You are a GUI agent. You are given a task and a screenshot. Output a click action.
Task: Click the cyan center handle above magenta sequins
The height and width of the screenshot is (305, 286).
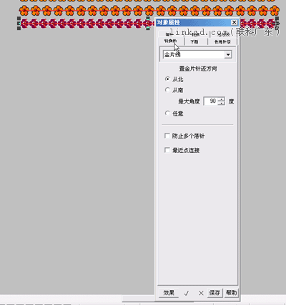(148, 18)
